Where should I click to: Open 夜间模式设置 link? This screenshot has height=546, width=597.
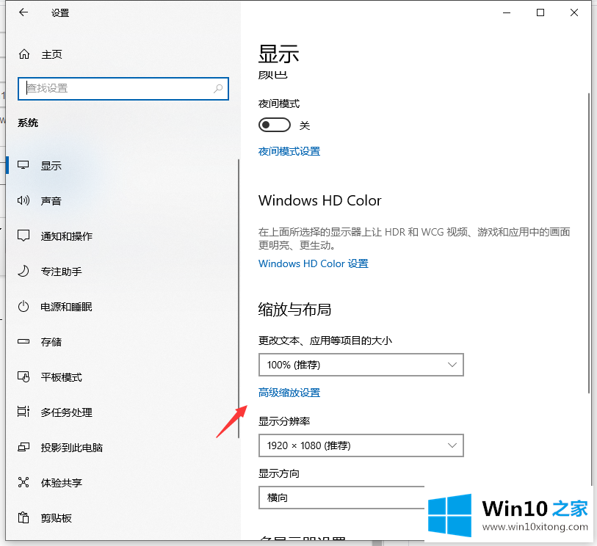(289, 151)
